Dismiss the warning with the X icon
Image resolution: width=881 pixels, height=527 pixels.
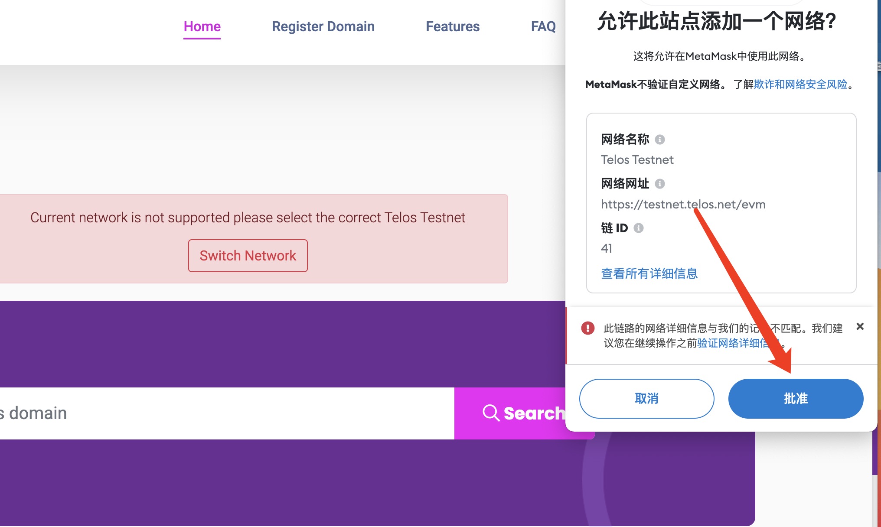pos(860,327)
